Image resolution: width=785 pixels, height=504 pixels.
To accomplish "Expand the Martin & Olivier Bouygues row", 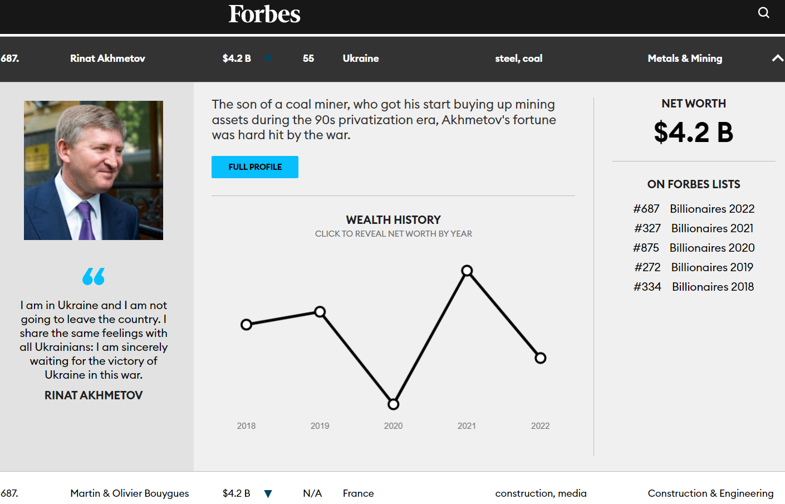I will coord(392,493).
